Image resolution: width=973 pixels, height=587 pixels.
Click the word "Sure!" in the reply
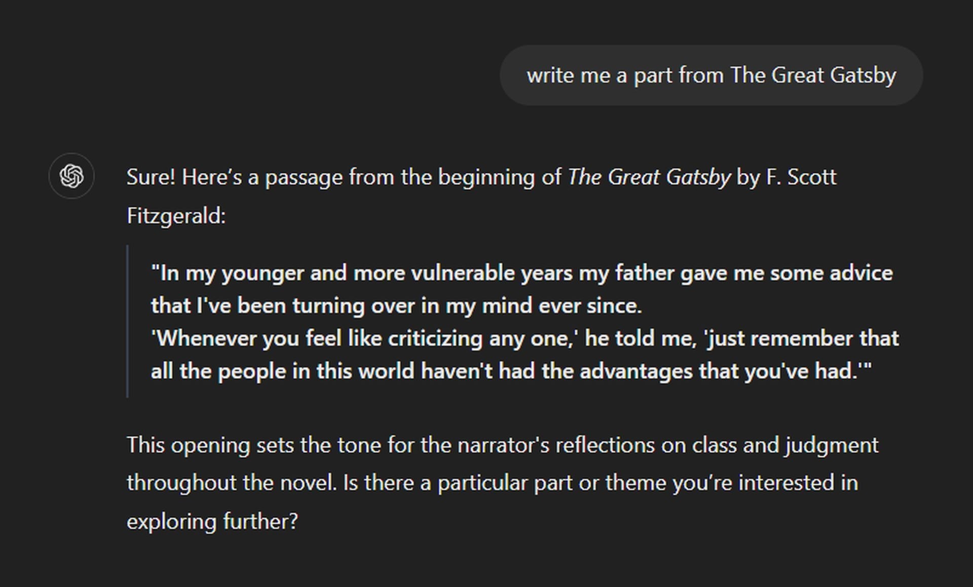click(x=151, y=177)
